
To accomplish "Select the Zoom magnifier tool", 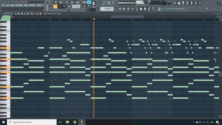I will (37, 14).
